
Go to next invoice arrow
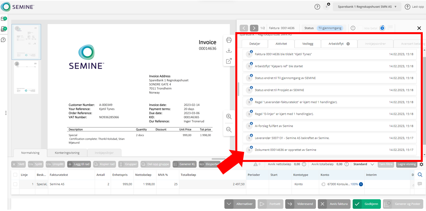(254, 28)
